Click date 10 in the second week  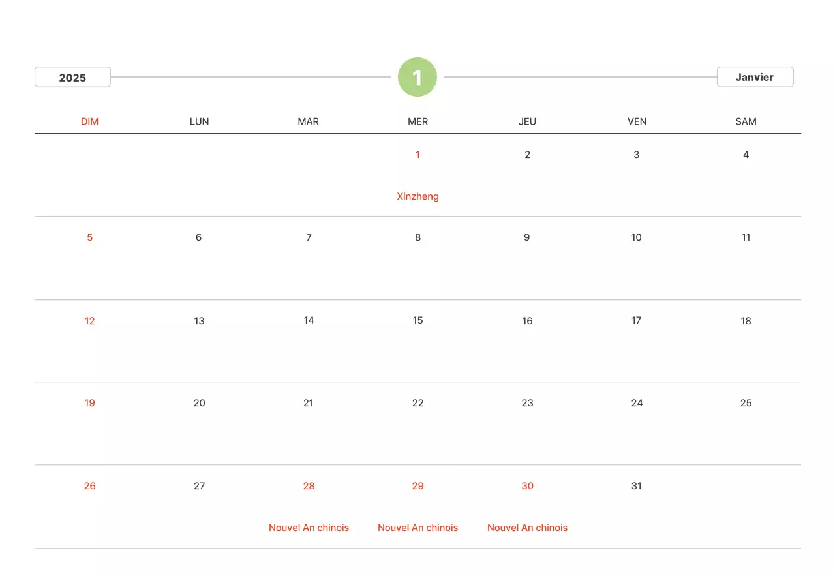[637, 237]
